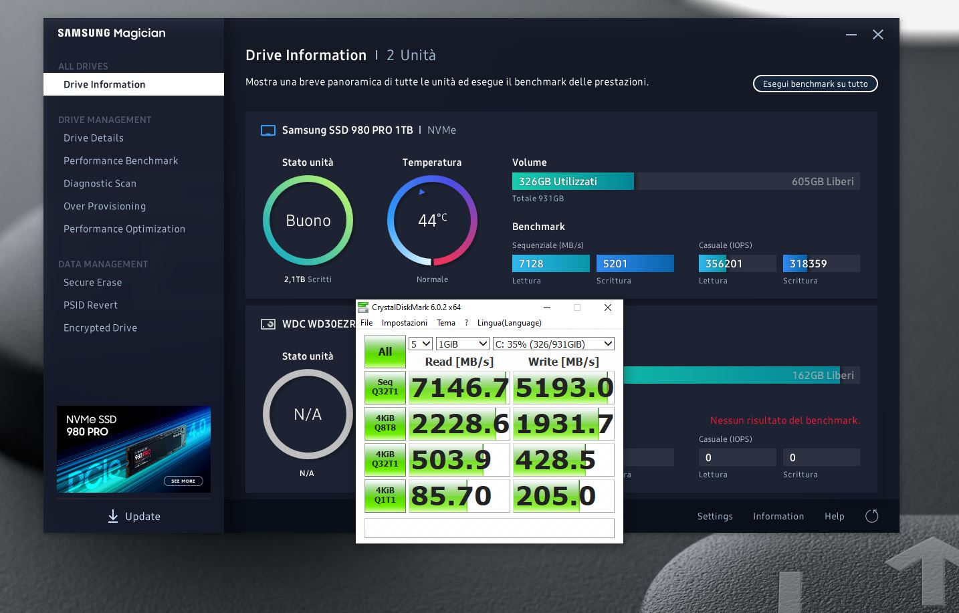Click SEE MORE on 980 PRO banner
The width and height of the screenshot is (959, 613).
(183, 481)
